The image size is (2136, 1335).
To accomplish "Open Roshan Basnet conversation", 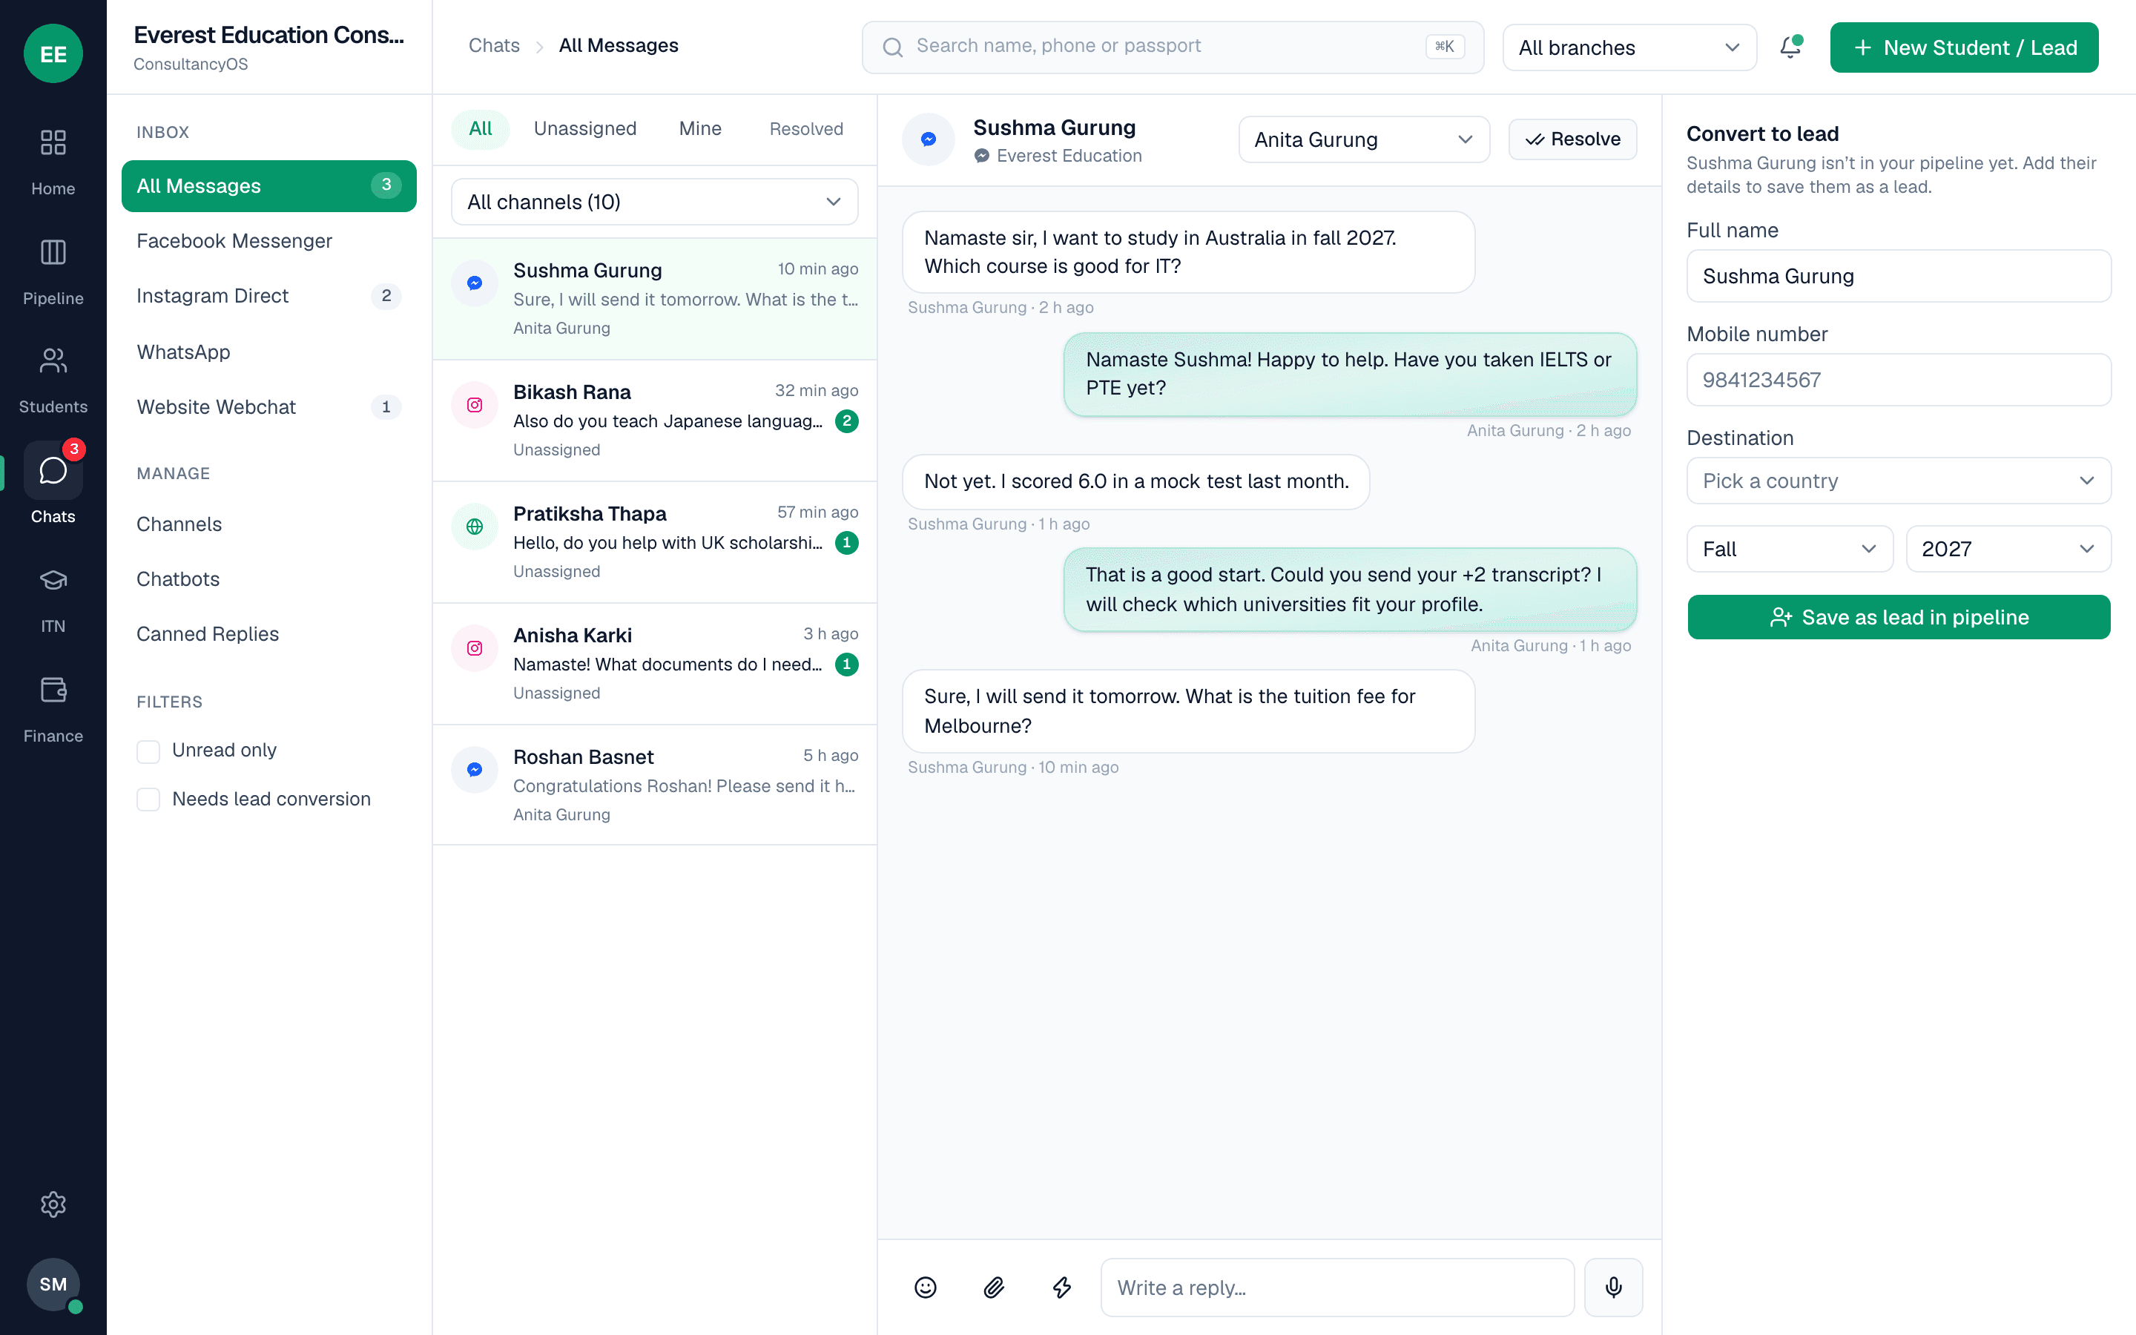I will click(654, 785).
